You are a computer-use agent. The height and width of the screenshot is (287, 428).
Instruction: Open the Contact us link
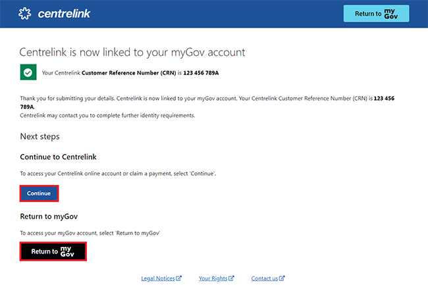coord(265,278)
